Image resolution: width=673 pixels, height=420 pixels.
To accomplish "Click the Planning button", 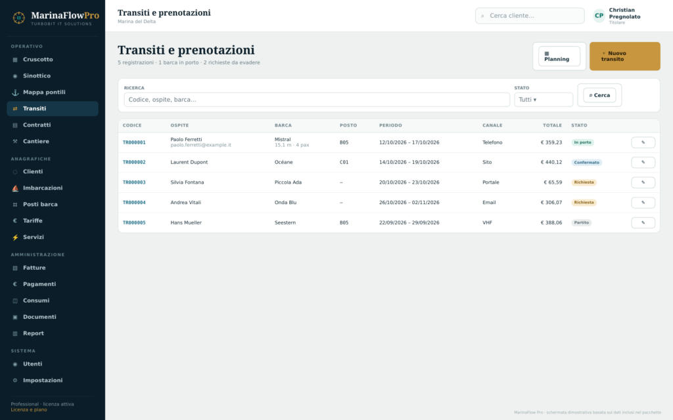I will coord(559,56).
